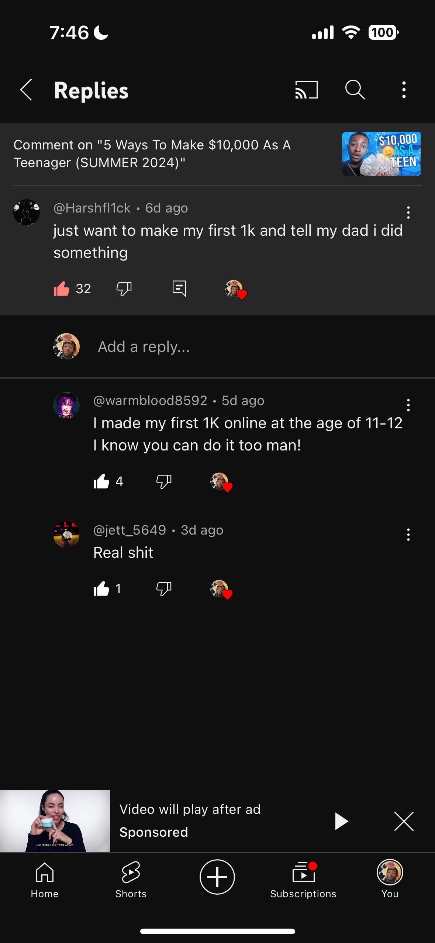435x943 pixels.
Task: Tap the create plus button
Action: point(217,877)
